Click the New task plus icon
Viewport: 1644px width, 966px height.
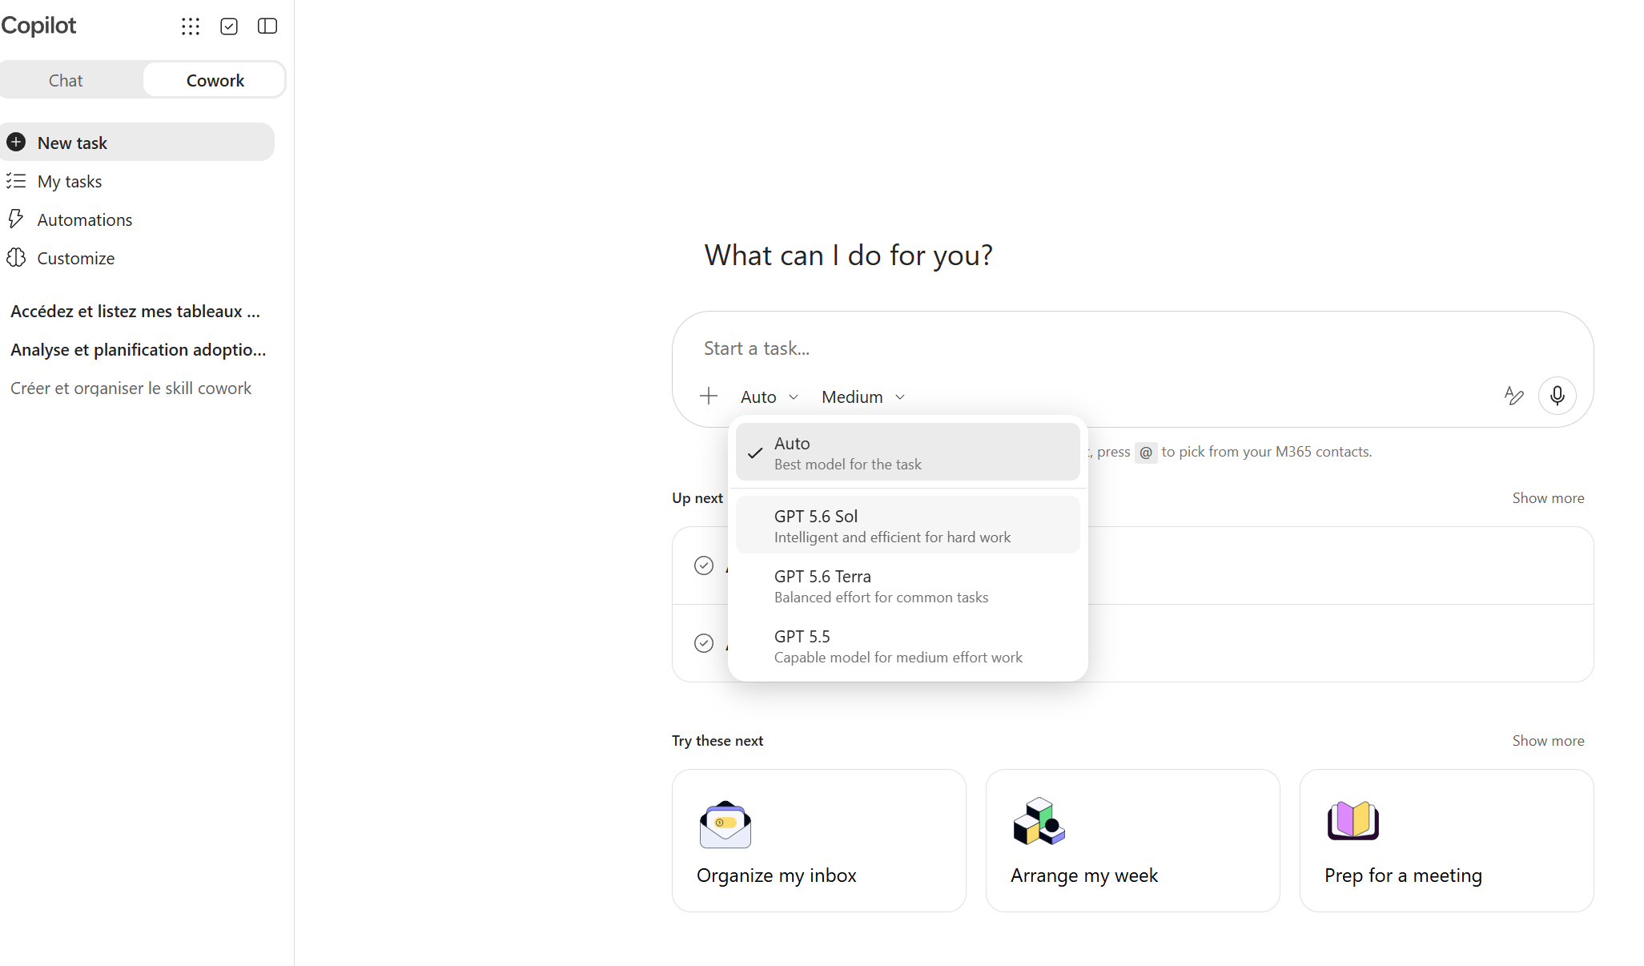[16, 143]
